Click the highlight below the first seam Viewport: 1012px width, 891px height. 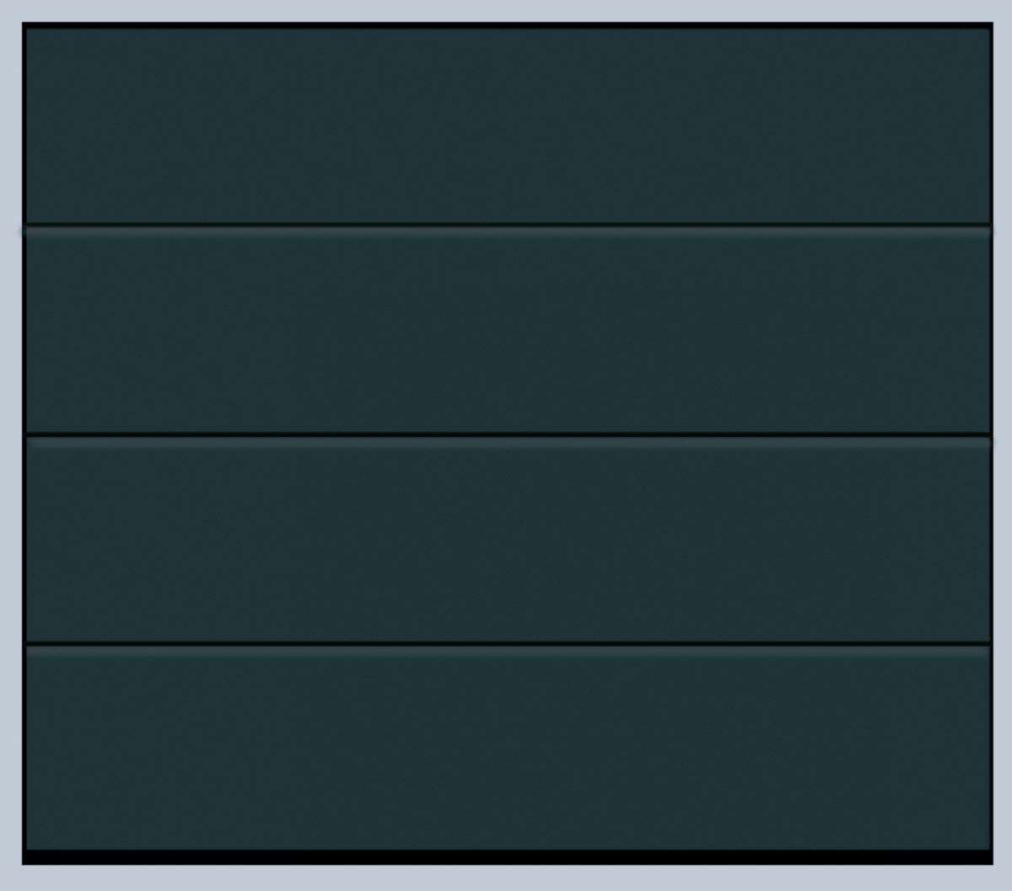pos(508,233)
